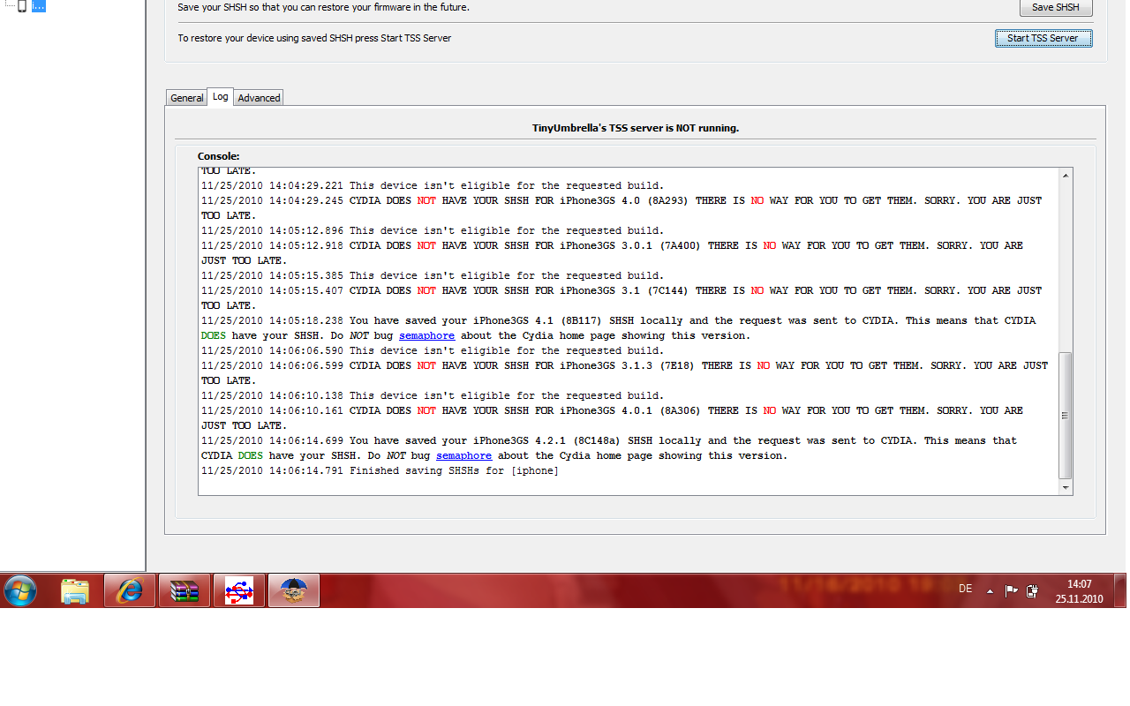Switch to the General tab
The width and height of the screenshot is (1130, 706).
tap(186, 98)
